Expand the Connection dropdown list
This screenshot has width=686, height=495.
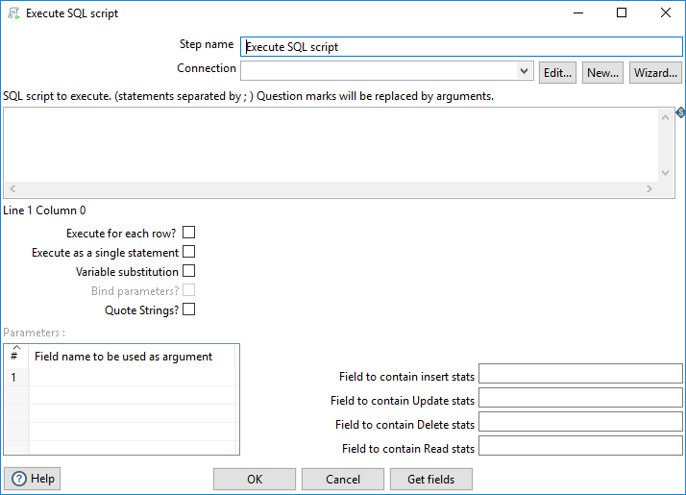[x=524, y=71]
